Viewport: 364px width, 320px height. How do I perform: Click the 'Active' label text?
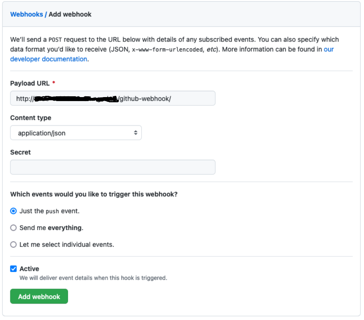pyautogui.click(x=29, y=269)
